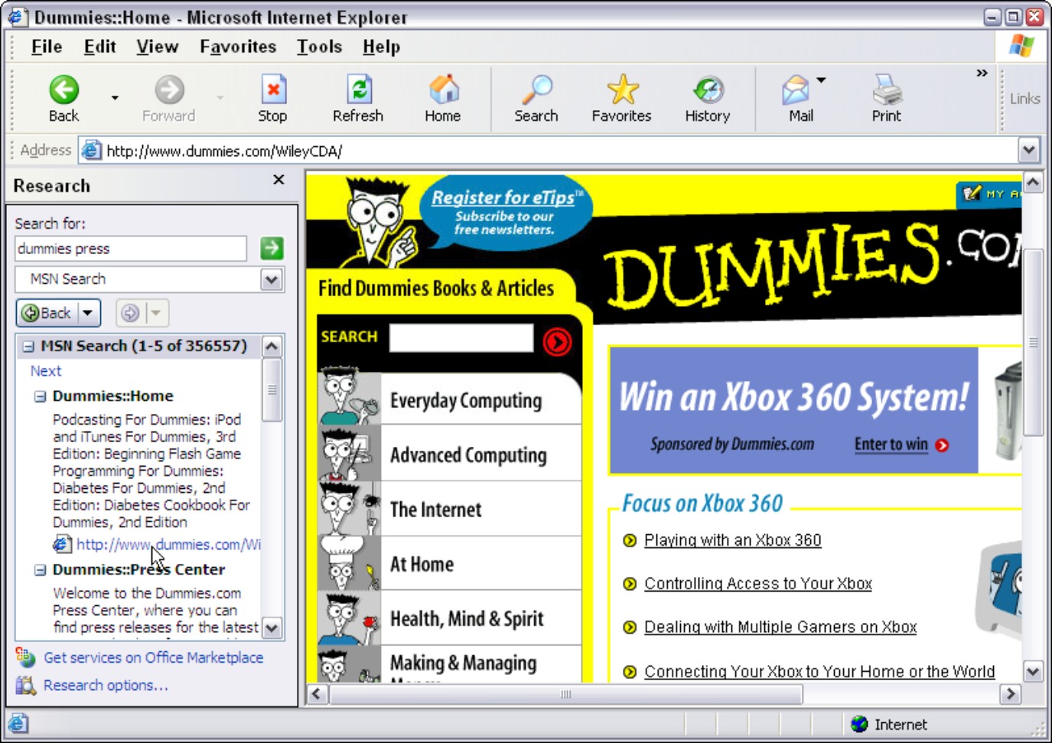The image size is (1052, 743).
Task: Refresh the current page
Action: tap(358, 99)
